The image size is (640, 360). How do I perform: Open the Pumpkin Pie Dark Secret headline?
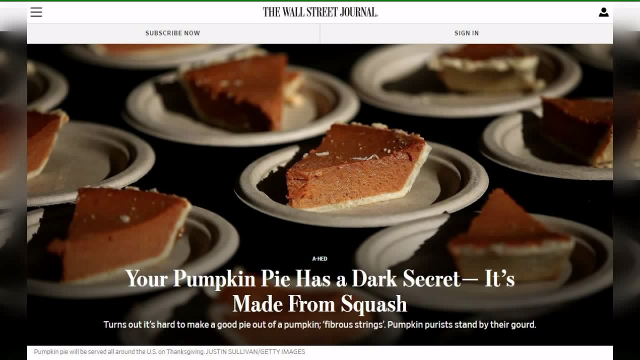pyautogui.click(x=320, y=291)
